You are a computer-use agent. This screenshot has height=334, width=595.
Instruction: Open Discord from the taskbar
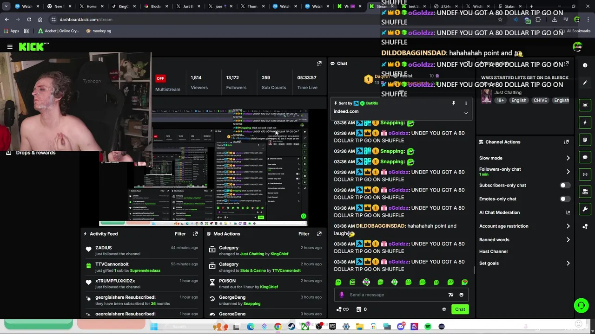[401, 327]
